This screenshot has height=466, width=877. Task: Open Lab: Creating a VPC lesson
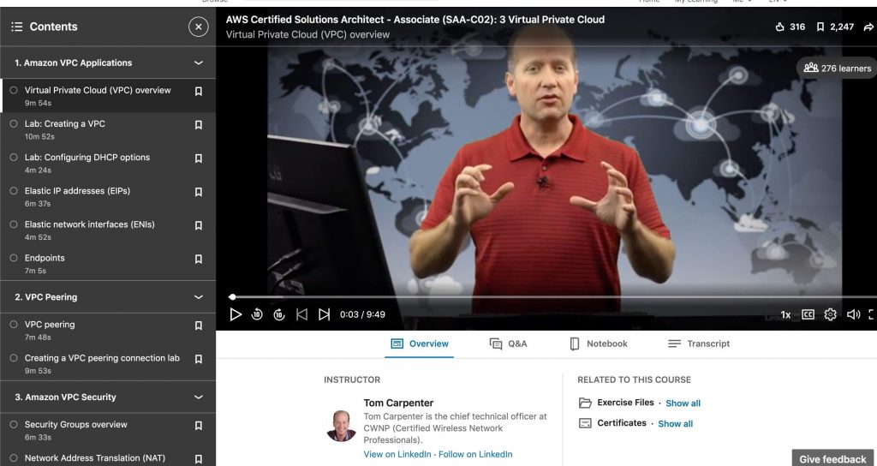(x=65, y=123)
